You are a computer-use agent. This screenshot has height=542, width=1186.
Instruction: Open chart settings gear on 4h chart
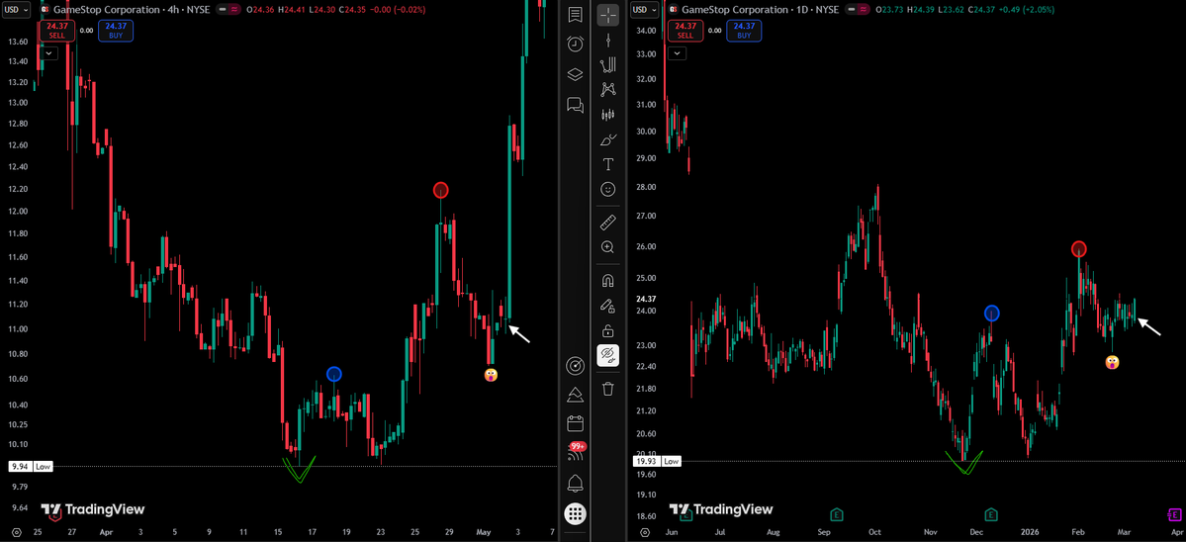17,532
